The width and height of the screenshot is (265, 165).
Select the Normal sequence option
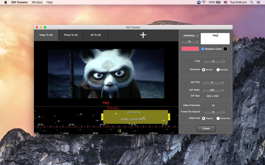(x=203, y=70)
